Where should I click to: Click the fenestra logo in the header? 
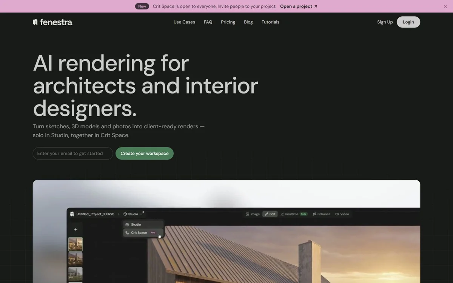[x=52, y=22]
